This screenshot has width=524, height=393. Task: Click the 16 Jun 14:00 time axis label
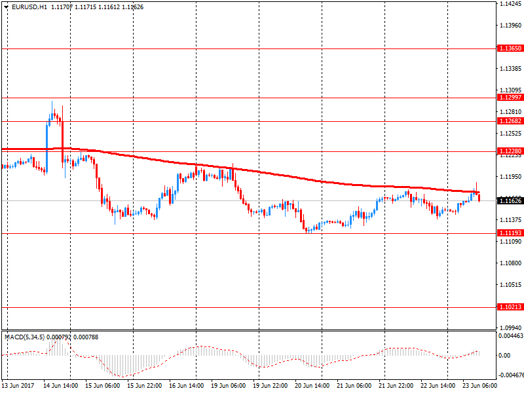click(186, 386)
